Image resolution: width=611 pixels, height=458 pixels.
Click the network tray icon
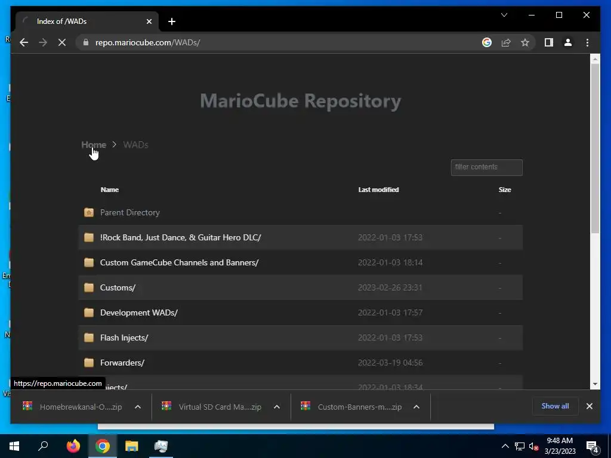pyautogui.click(x=520, y=446)
